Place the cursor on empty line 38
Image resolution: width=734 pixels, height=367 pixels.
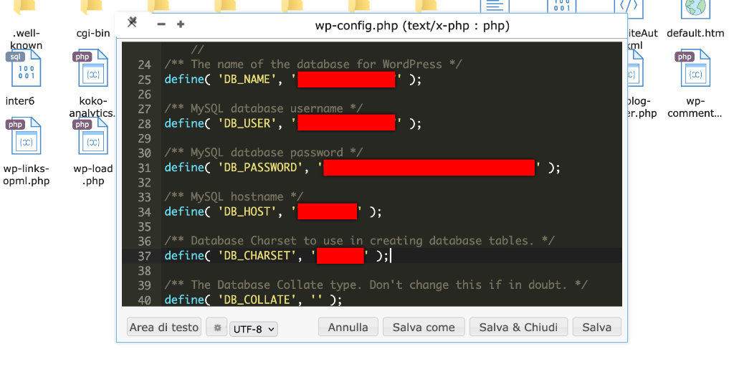click(392, 270)
